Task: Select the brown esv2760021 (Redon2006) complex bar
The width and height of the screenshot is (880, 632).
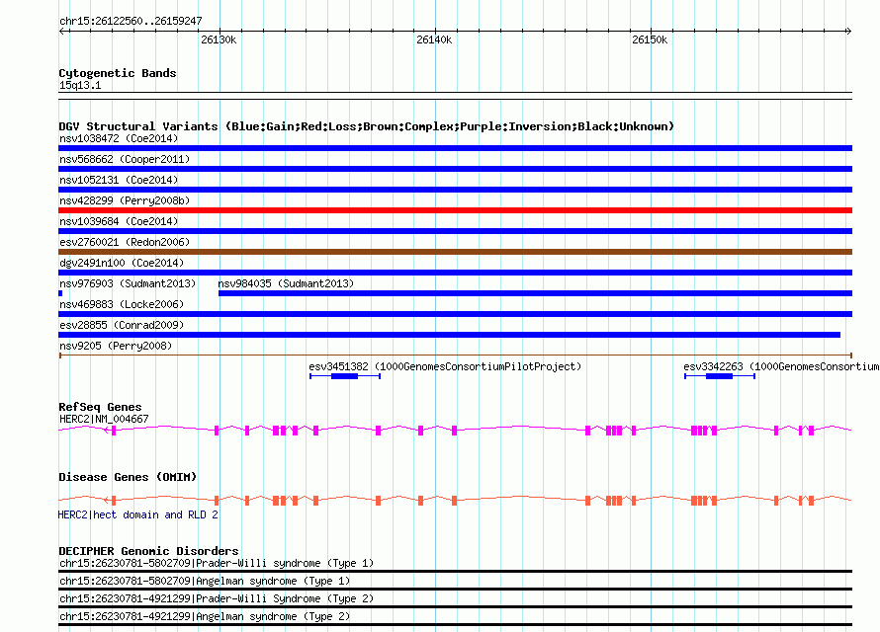Action: tap(455, 252)
